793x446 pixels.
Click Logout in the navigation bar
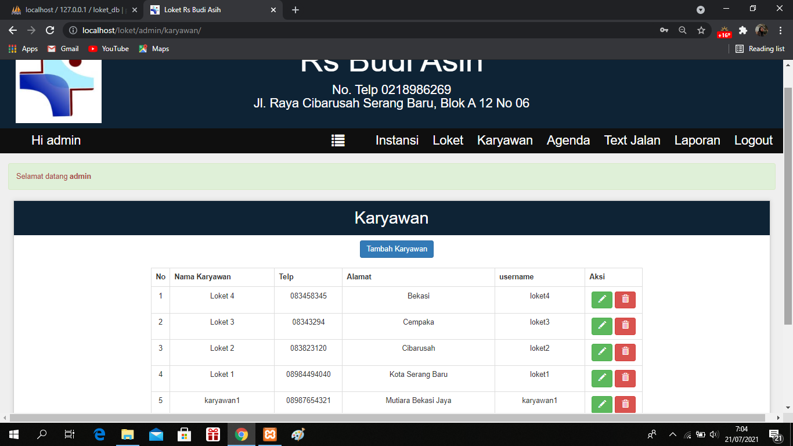[x=753, y=141]
